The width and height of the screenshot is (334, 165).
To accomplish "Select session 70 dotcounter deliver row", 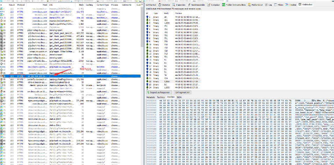I will tap(70, 119).
